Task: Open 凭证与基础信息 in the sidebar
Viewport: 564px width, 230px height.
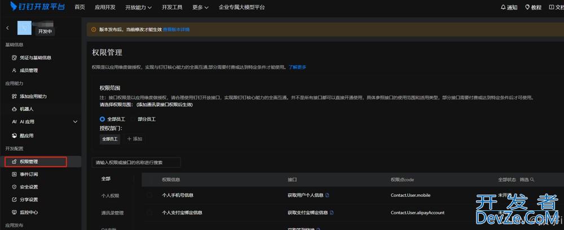Action: [32, 57]
